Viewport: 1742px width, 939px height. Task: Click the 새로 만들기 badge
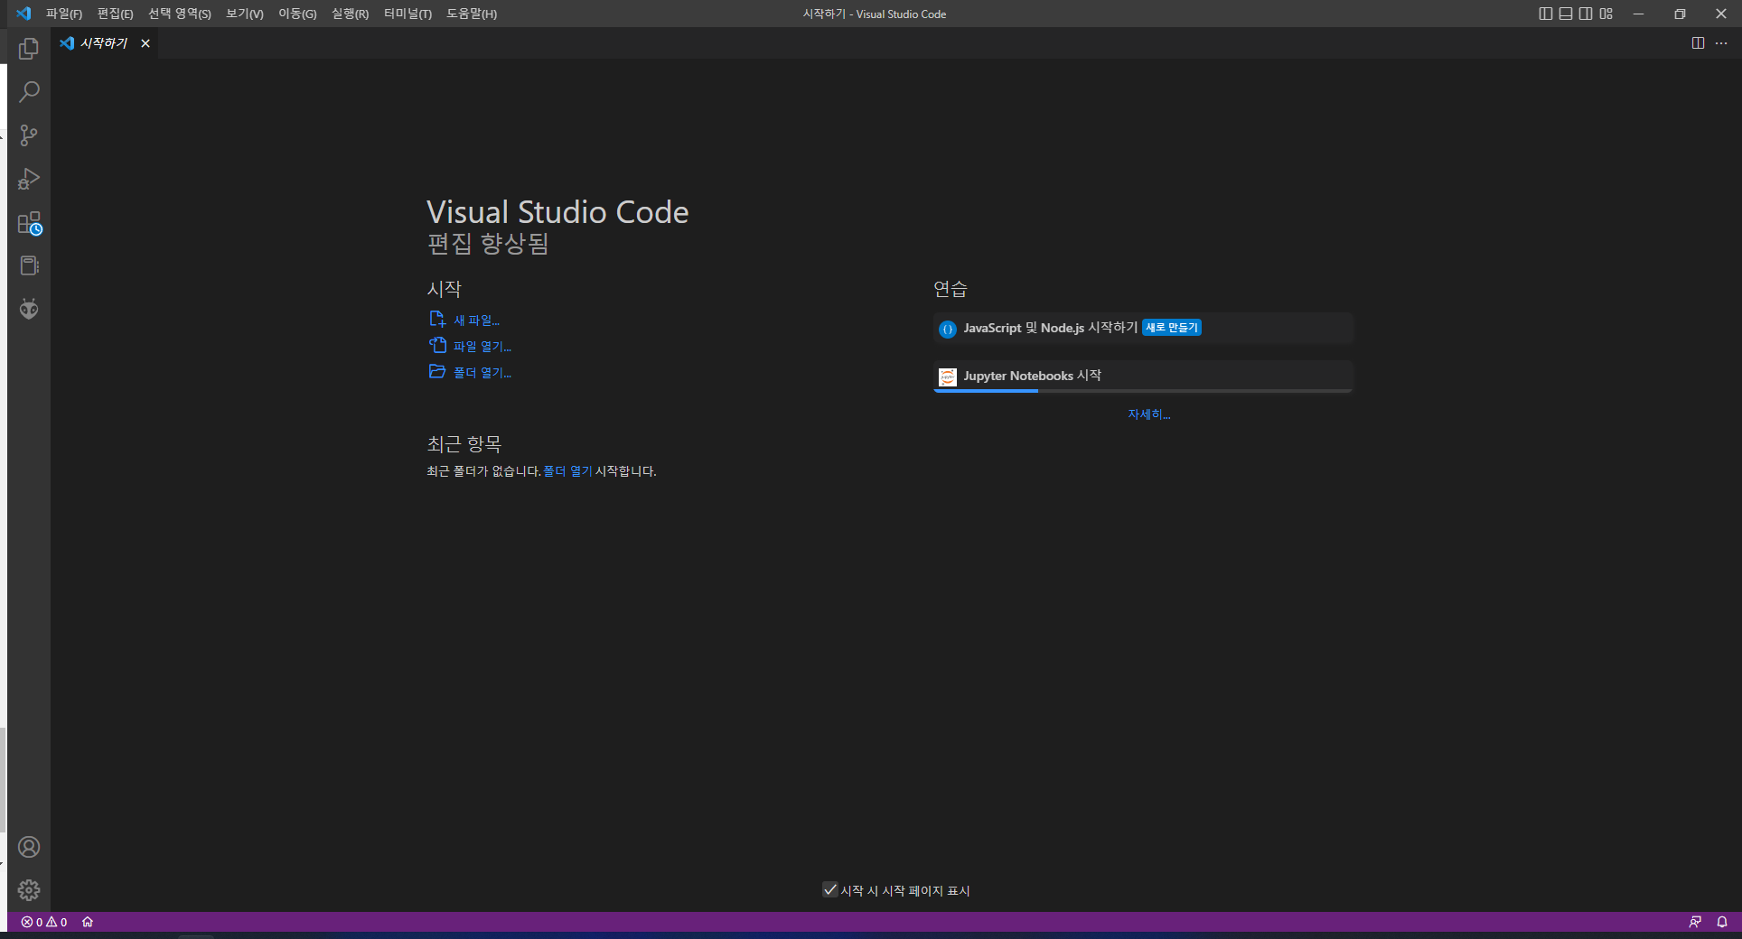pos(1172,328)
